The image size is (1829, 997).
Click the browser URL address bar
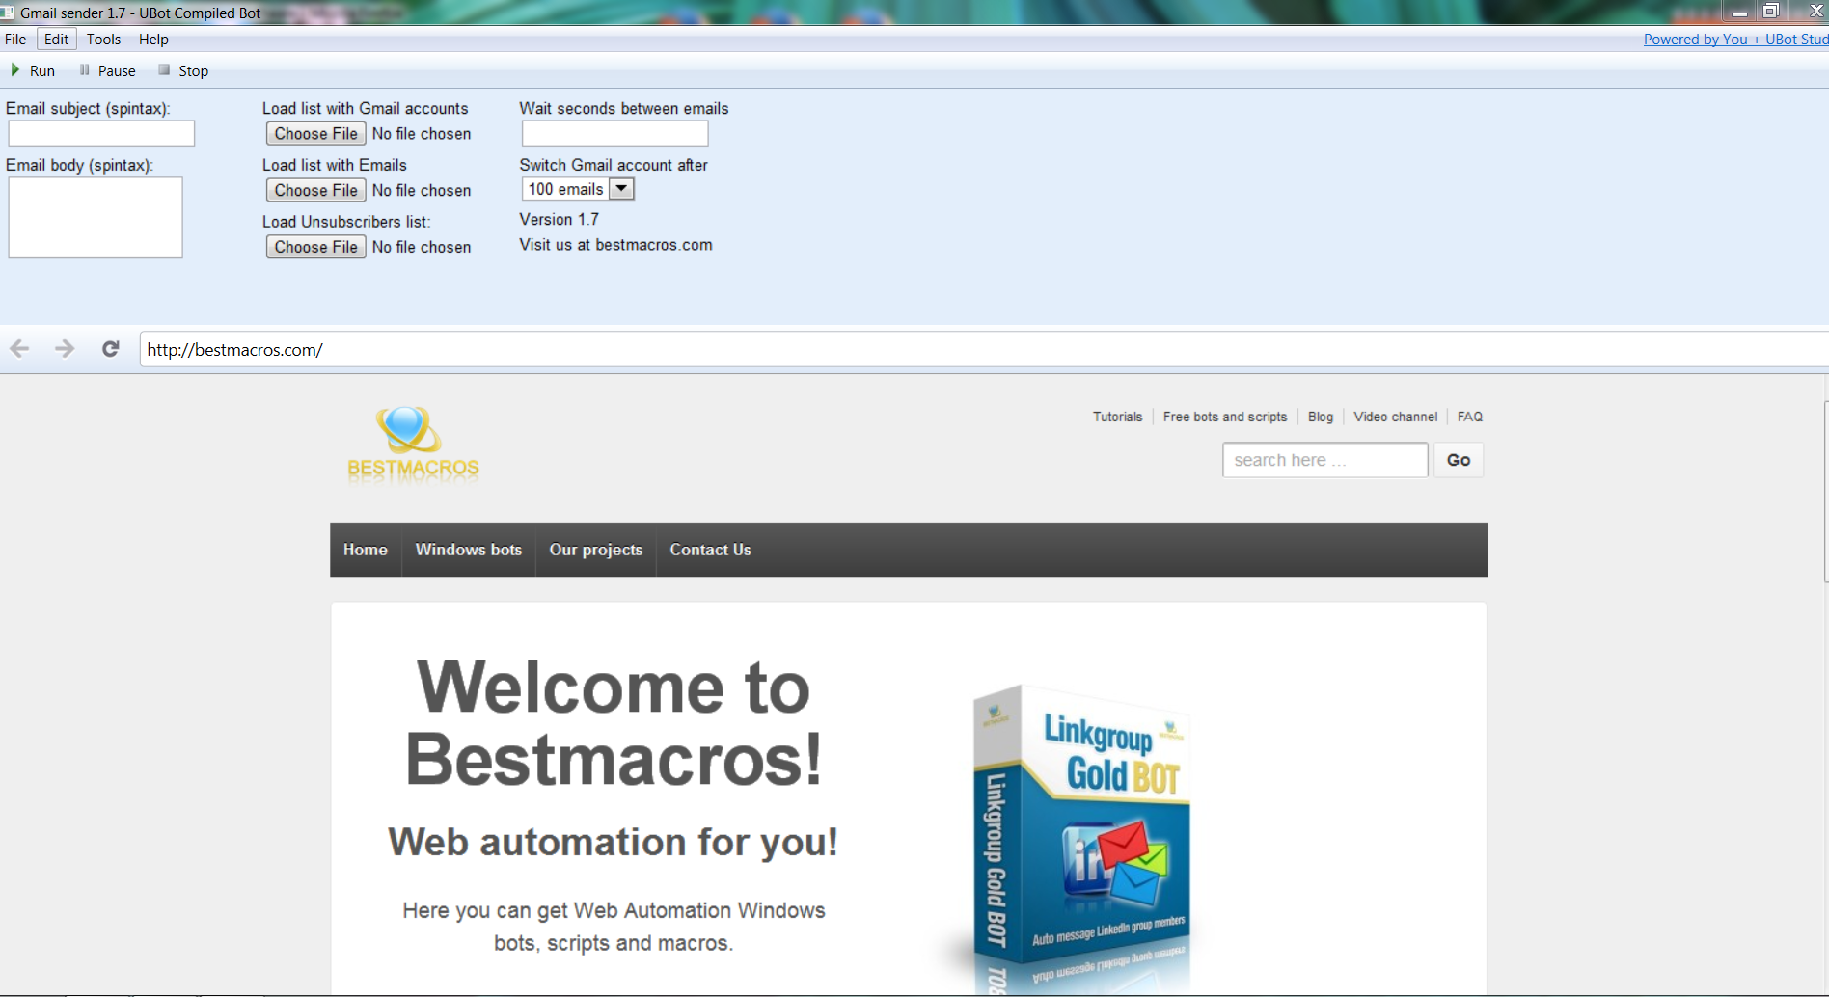(984, 349)
